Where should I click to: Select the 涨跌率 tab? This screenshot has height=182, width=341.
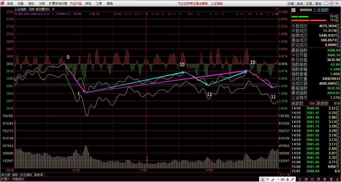click(x=39, y=175)
